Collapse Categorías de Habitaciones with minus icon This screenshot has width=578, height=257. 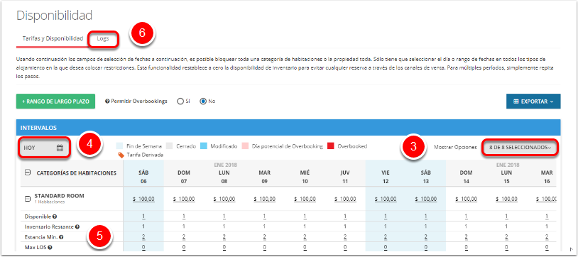click(28, 173)
